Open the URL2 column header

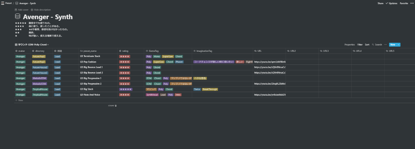(x=302, y=51)
